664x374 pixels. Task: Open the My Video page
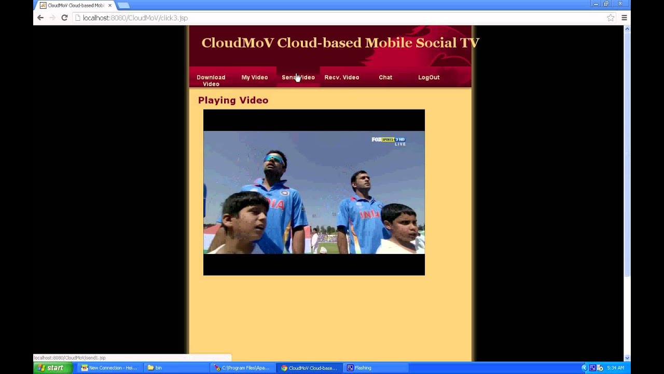point(254,77)
